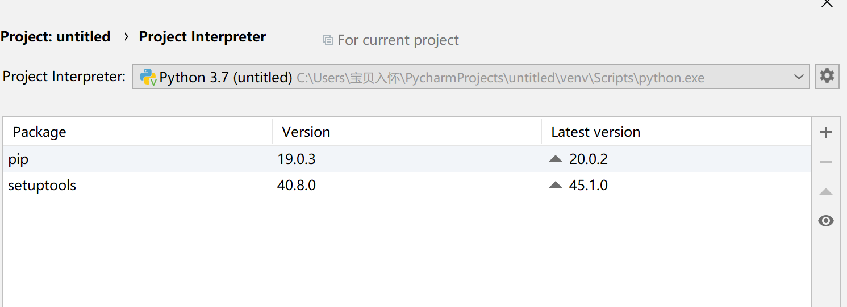Close the settings dialog window
This screenshot has width=847, height=307.
tap(827, 3)
